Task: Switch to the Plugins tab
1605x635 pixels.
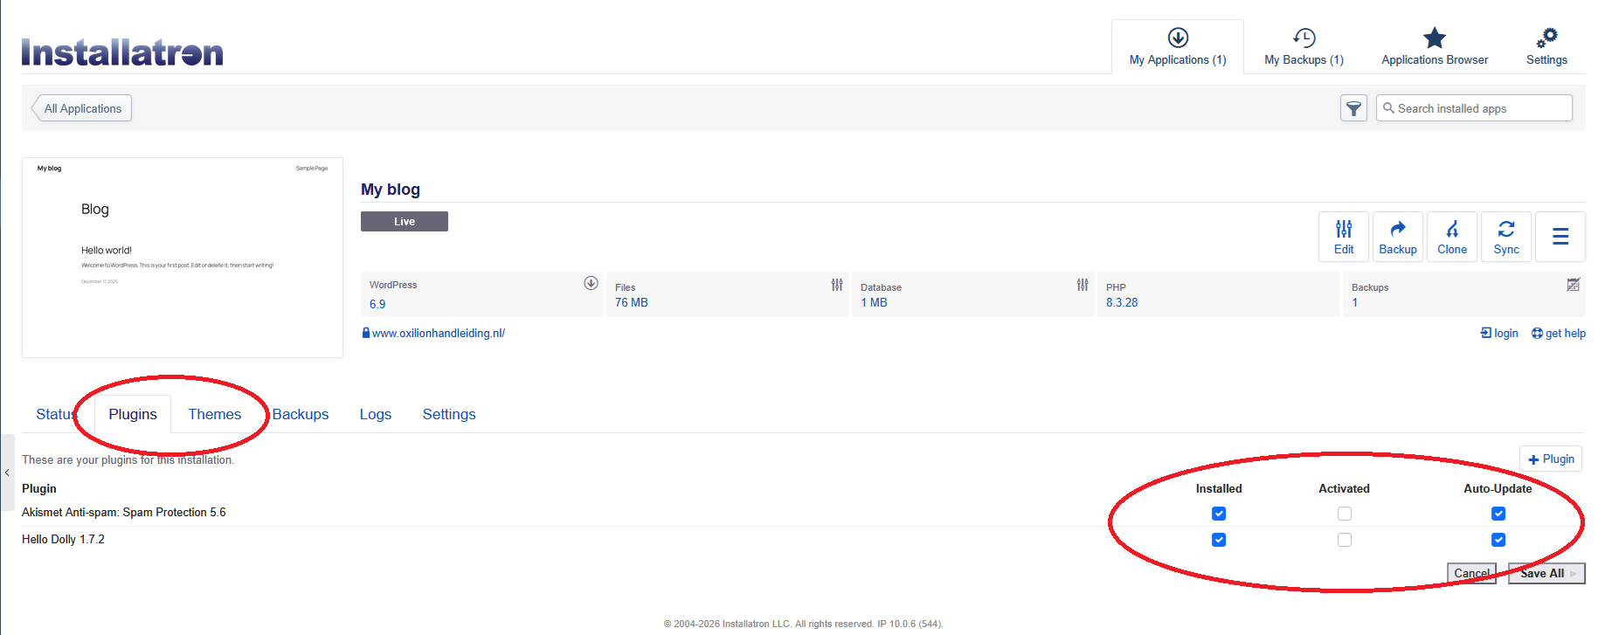Action: pyautogui.click(x=133, y=414)
